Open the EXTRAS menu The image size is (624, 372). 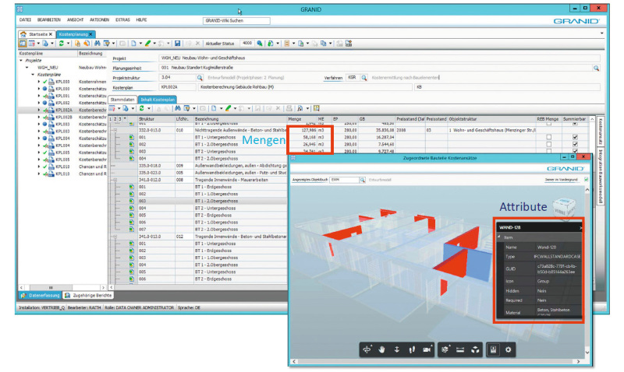tap(122, 20)
